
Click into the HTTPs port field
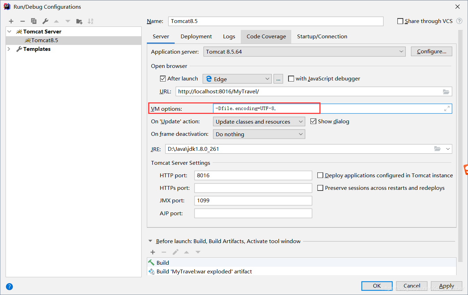coord(253,188)
